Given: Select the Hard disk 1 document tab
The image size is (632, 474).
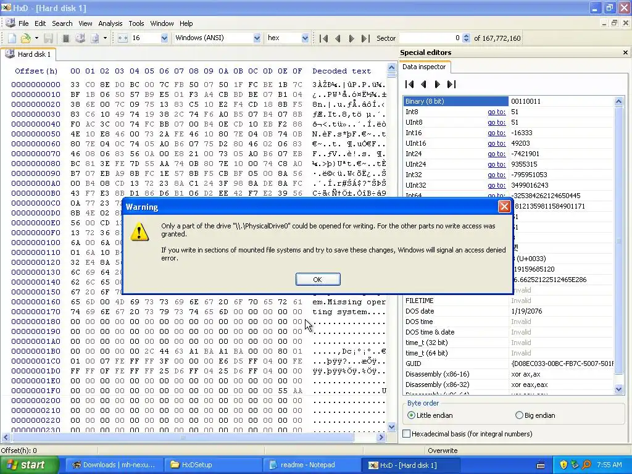Looking at the screenshot, I should tap(28, 54).
